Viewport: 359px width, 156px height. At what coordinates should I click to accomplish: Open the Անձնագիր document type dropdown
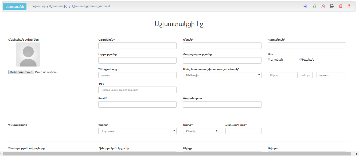[x=222, y=75]
